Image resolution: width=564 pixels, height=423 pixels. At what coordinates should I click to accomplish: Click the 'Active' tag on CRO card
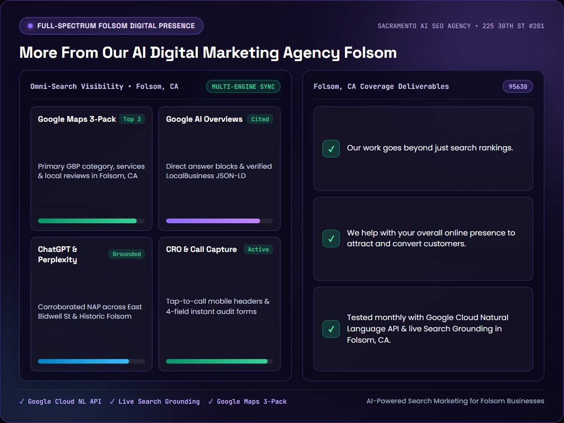click(258, 250)
